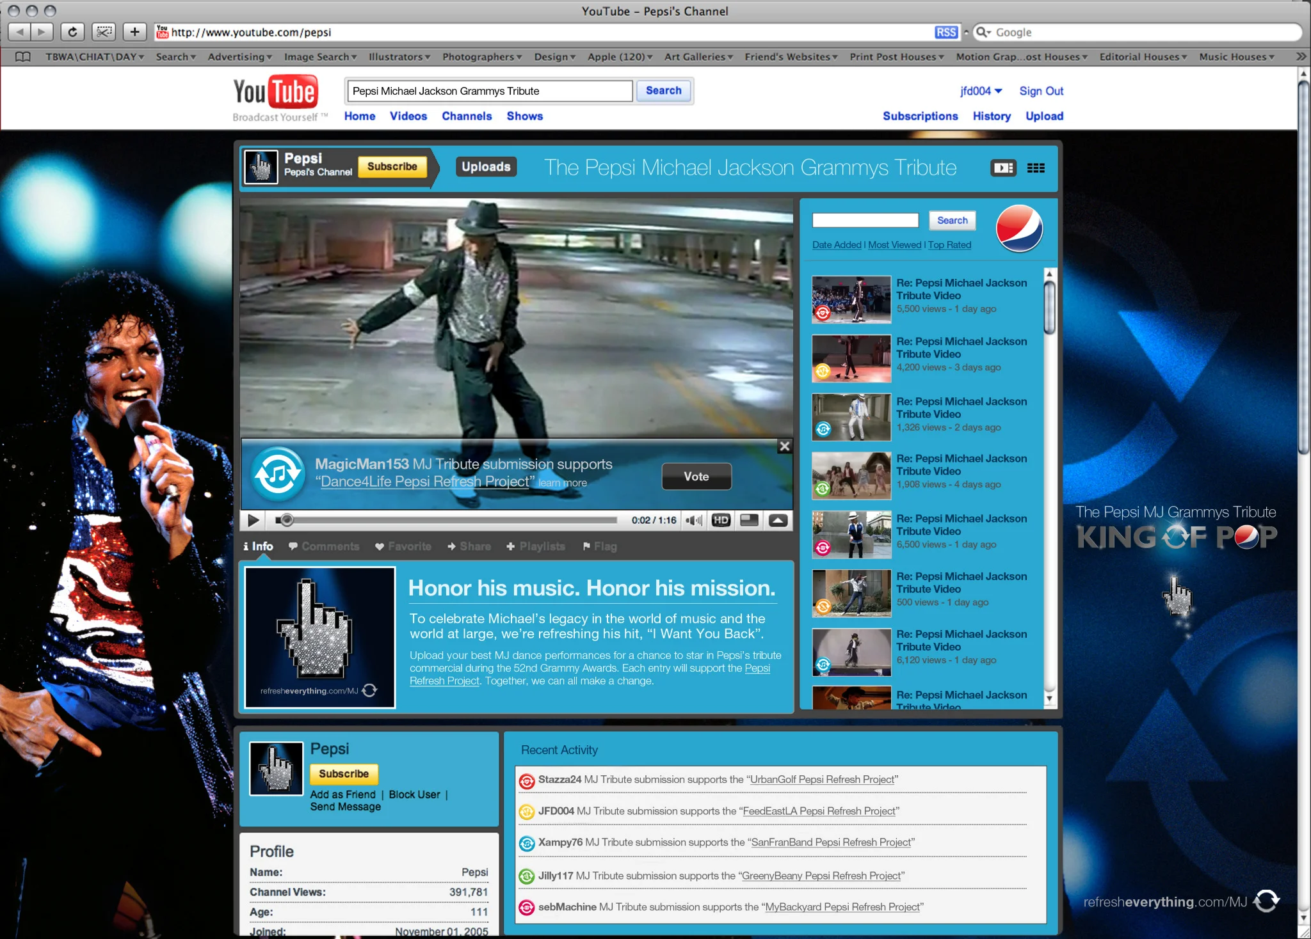The height and width of the screenshot is (939, 1311).
Task: Click the pink icon beside sebMachine
Action: tap(526, 907)
